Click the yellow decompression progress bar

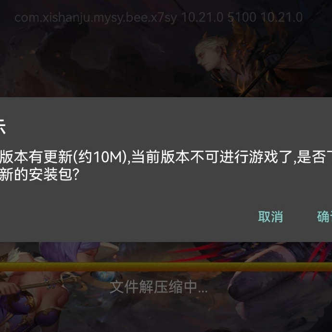click(166, 267)
